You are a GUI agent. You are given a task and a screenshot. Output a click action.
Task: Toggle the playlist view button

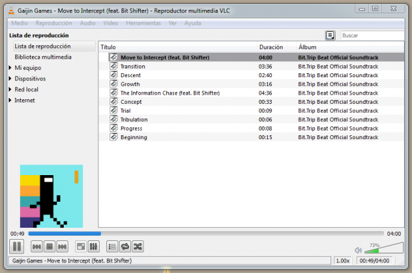112,246
